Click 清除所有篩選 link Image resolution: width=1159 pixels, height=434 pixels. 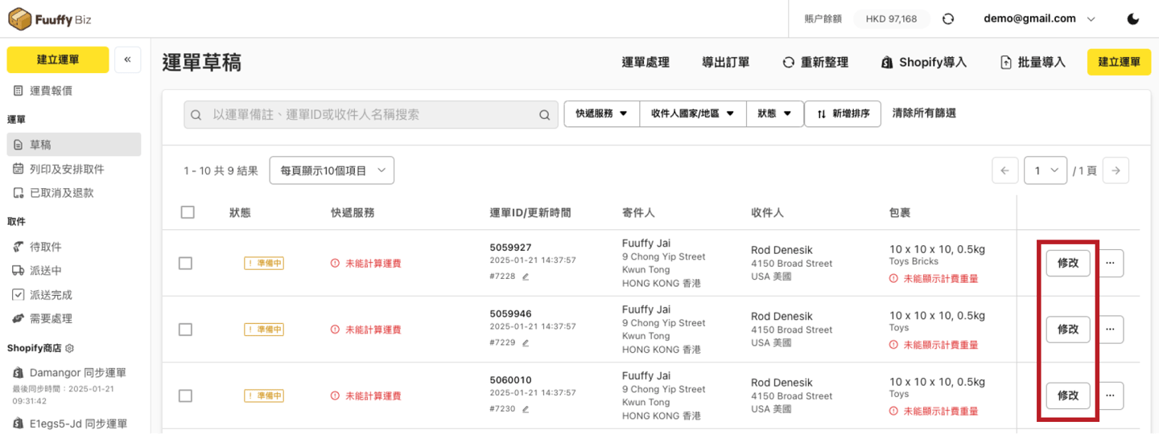[x=924, y=113]
